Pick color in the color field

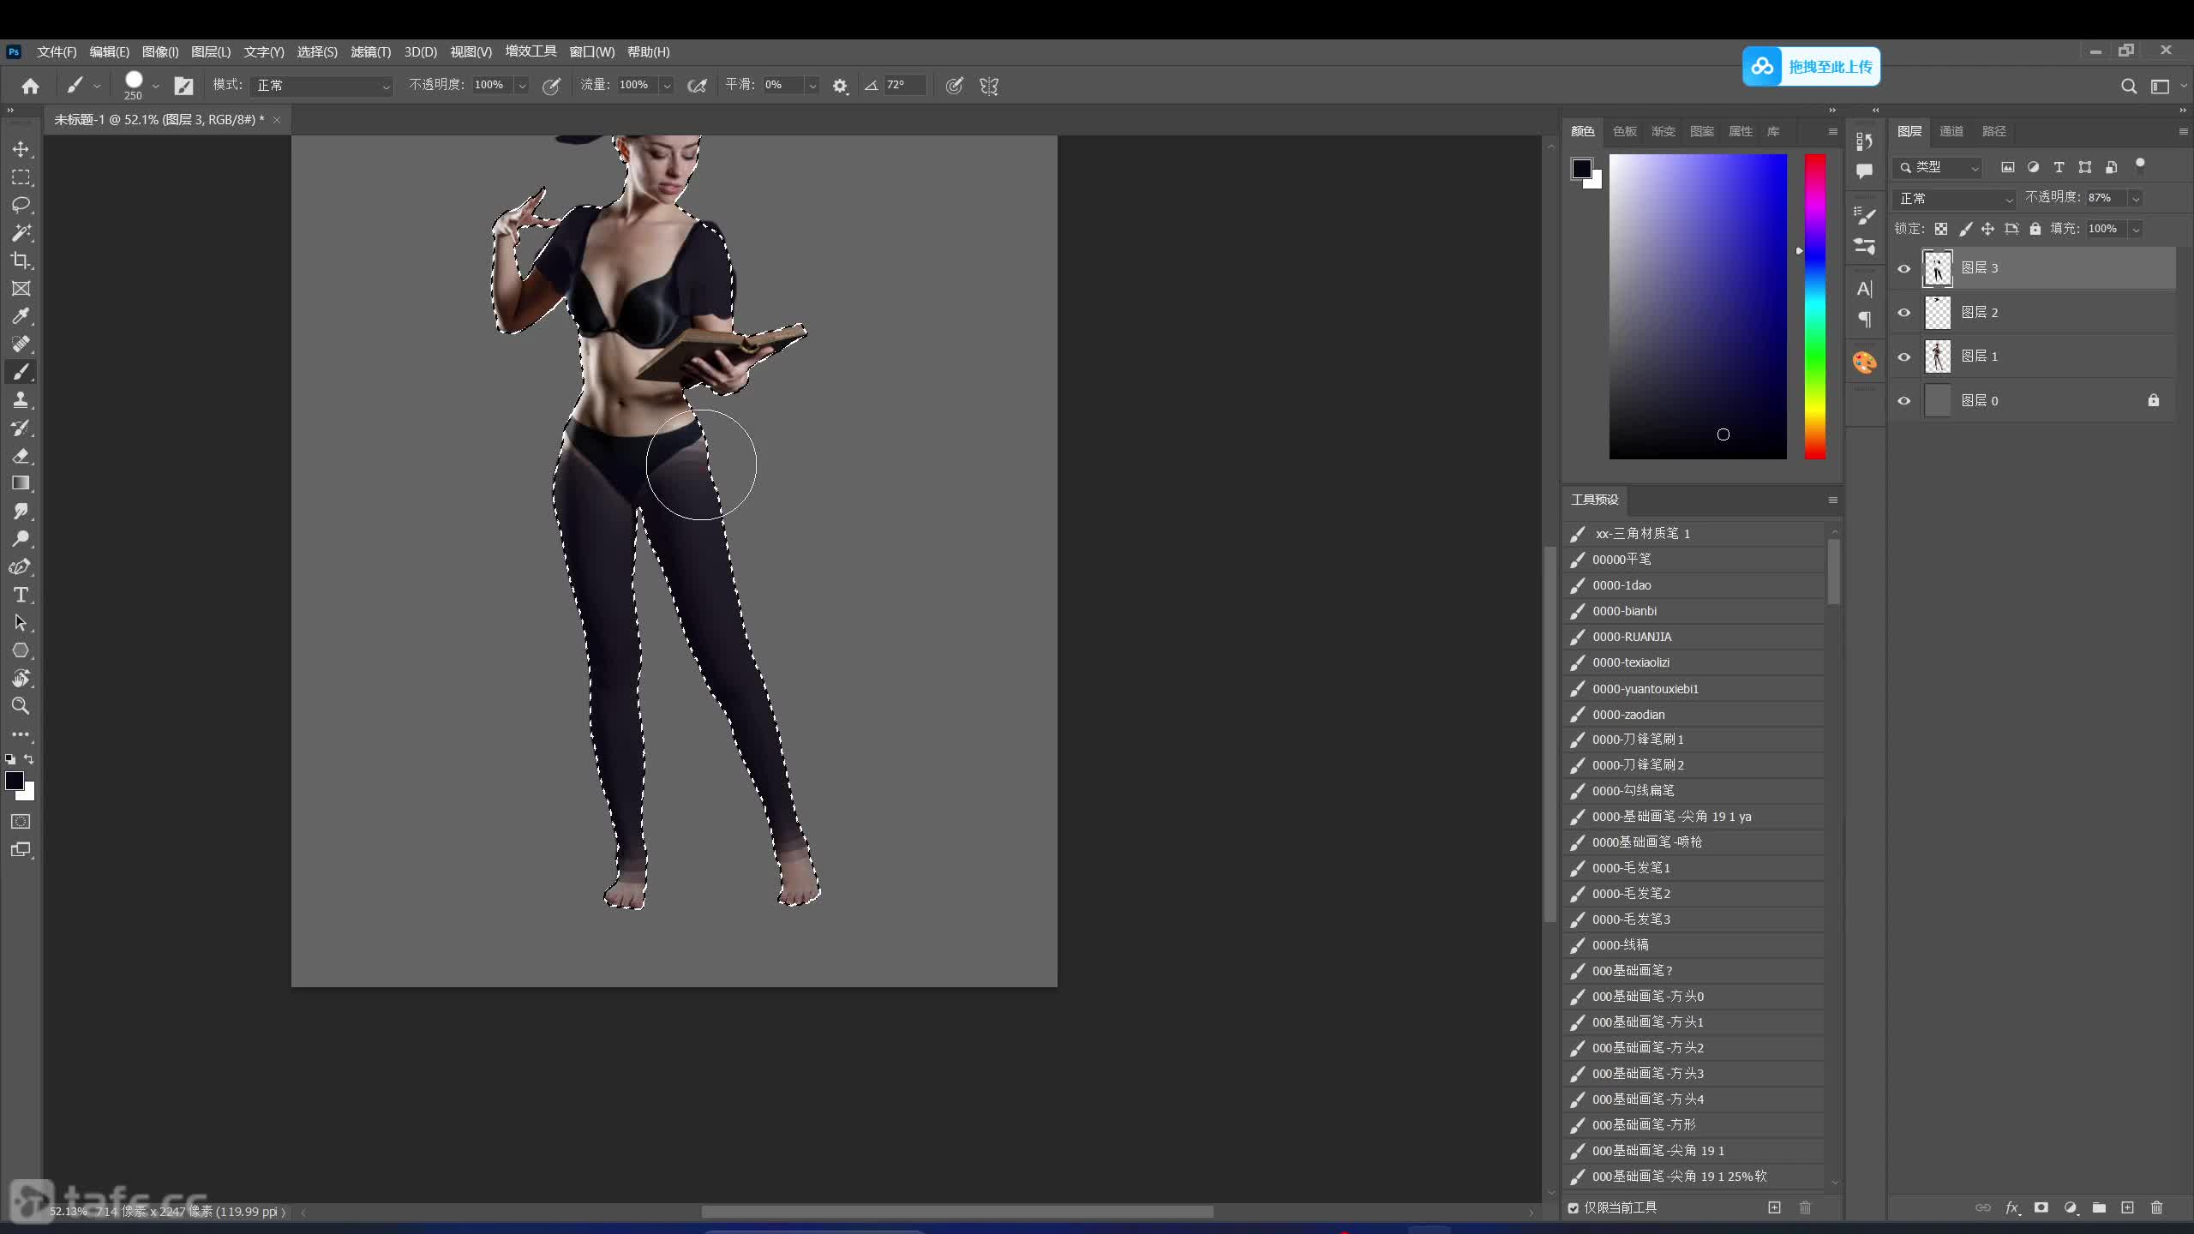coord(1698,307)
